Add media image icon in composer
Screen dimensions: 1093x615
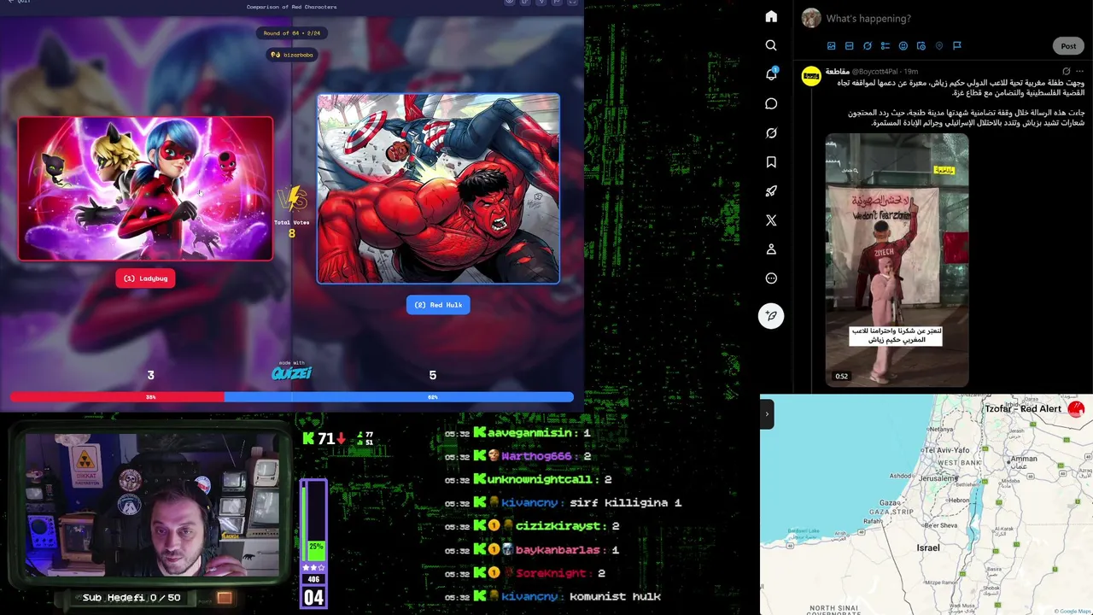pyautogui.click(x=831, y=45)
